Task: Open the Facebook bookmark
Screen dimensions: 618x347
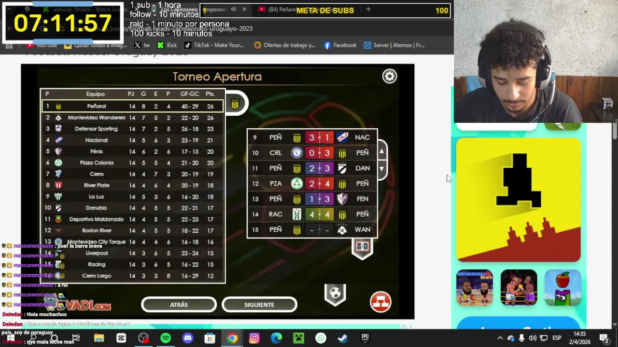Action: coord(340,45)
